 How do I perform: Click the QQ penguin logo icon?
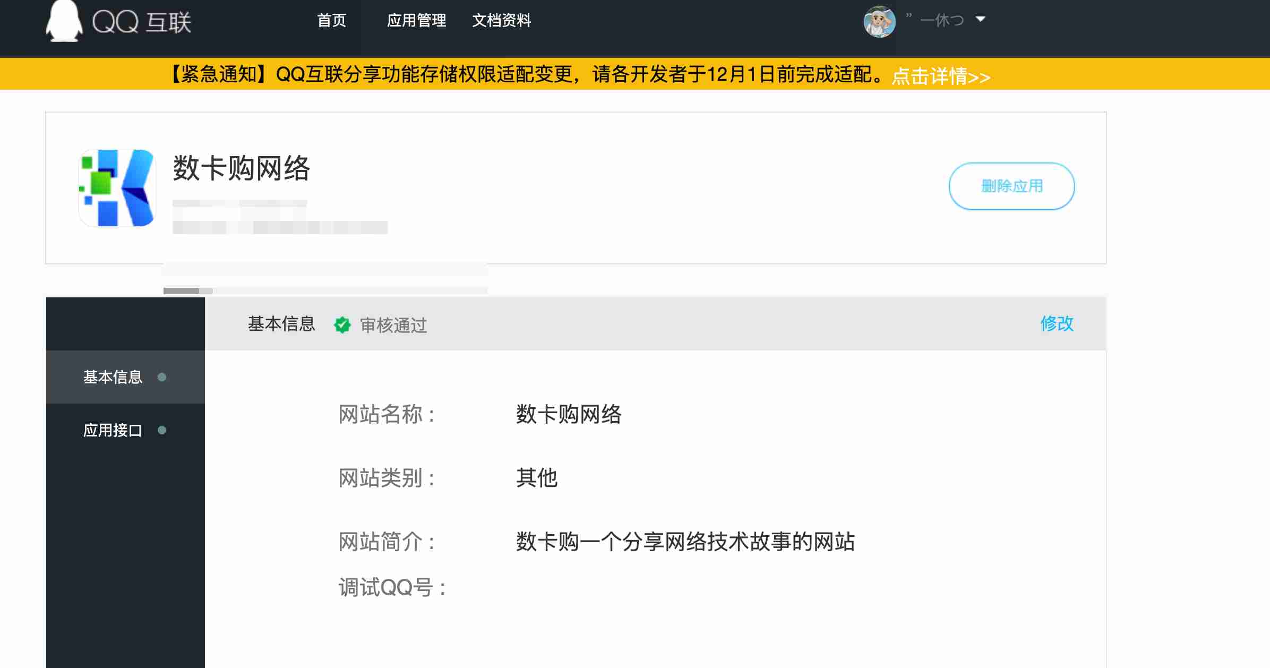64,21
